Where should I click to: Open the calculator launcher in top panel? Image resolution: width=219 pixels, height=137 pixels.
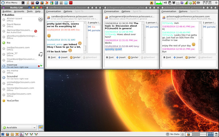click(x=61, y=3)
